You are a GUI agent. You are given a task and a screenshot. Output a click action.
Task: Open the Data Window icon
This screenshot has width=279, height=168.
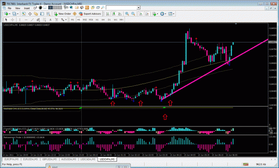[30, 14]
